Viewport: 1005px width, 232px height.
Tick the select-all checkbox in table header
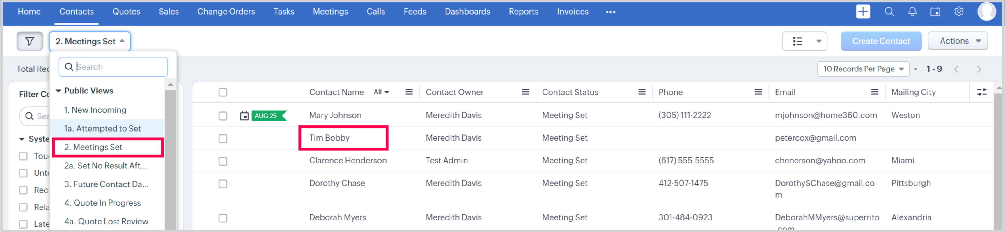pos(223,92)
